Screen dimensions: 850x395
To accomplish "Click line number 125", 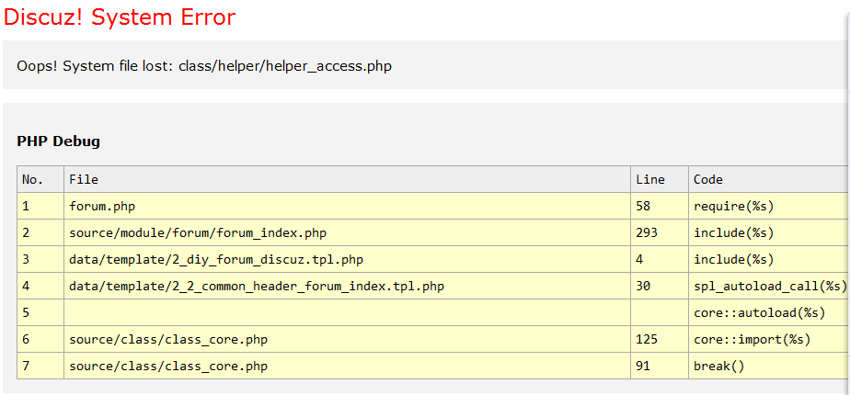I will [x=660, y=339].
